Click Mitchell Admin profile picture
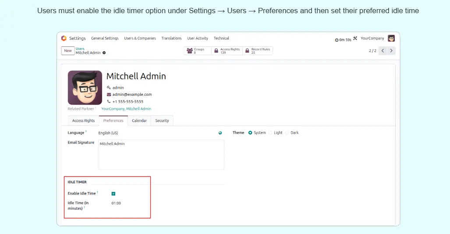450x234 pixels. point(85,87)
